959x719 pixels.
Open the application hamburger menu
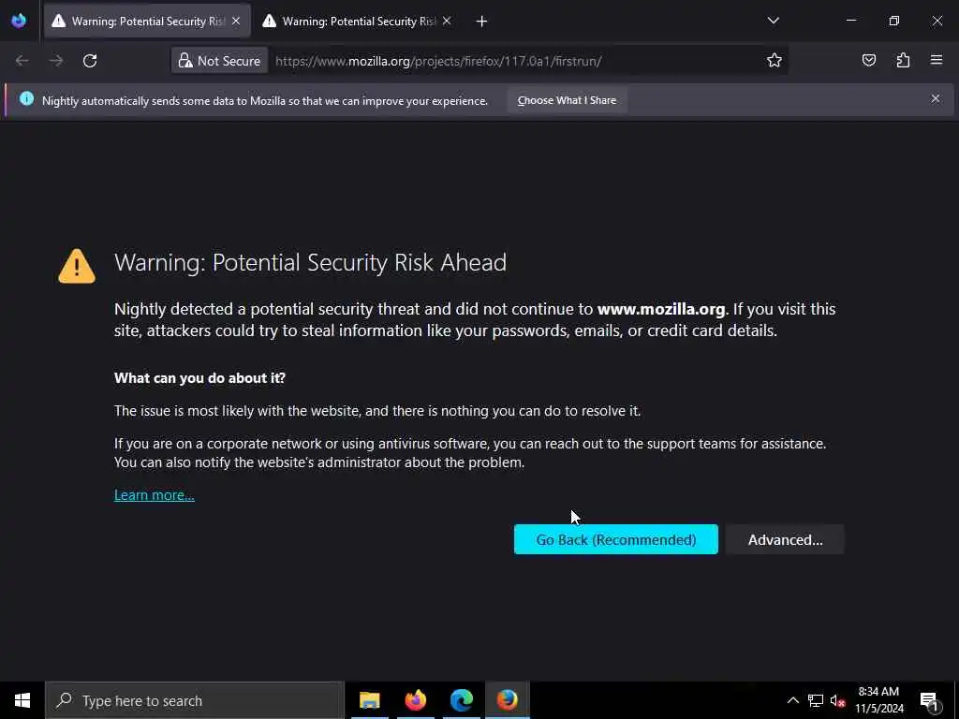(937, 60)
